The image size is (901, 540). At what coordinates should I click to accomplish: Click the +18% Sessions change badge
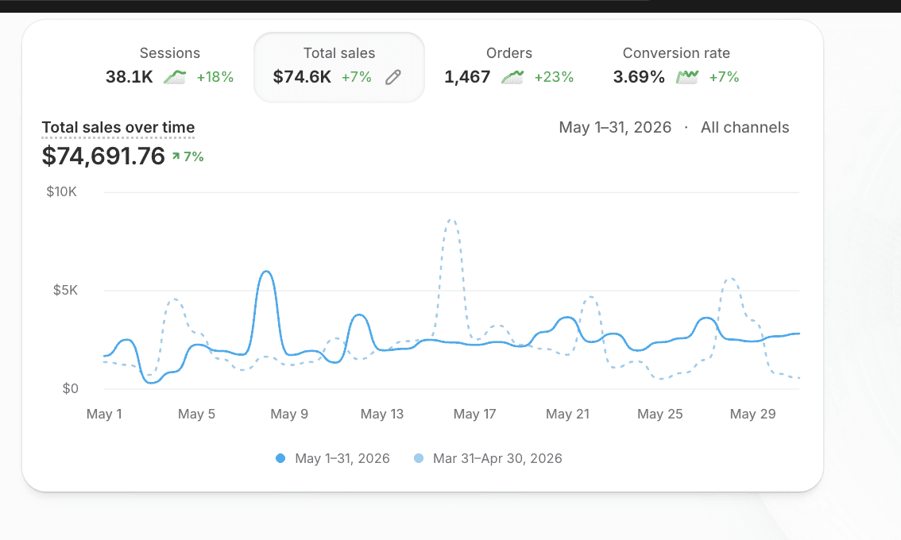pos(215,77)
